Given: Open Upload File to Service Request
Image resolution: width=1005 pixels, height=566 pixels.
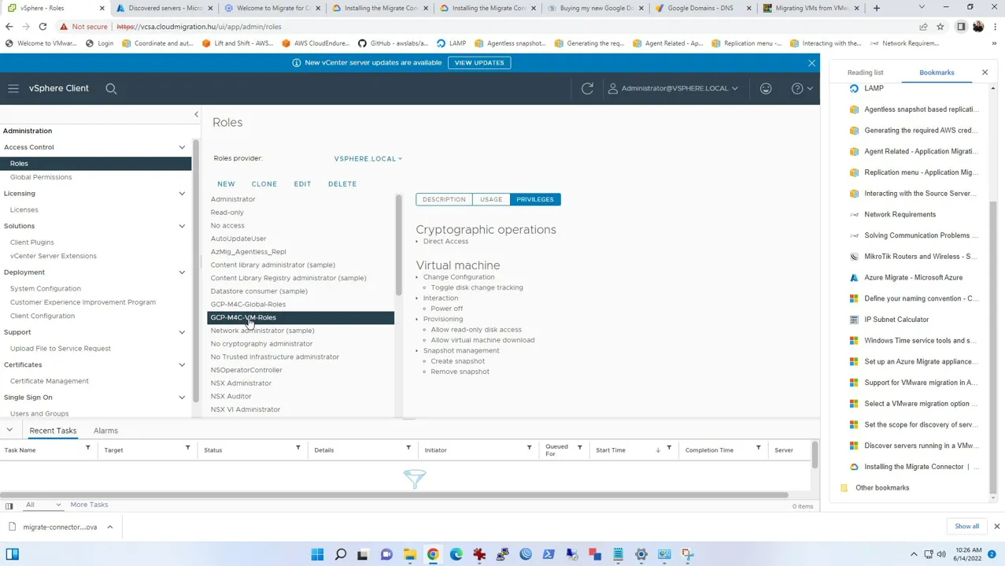Looking at the screenshot, I should (x=60, y=348).
